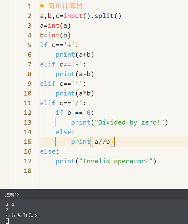188x224 pixels.
Task: Click the 'if b == 0' line
Action: (75, 113)
